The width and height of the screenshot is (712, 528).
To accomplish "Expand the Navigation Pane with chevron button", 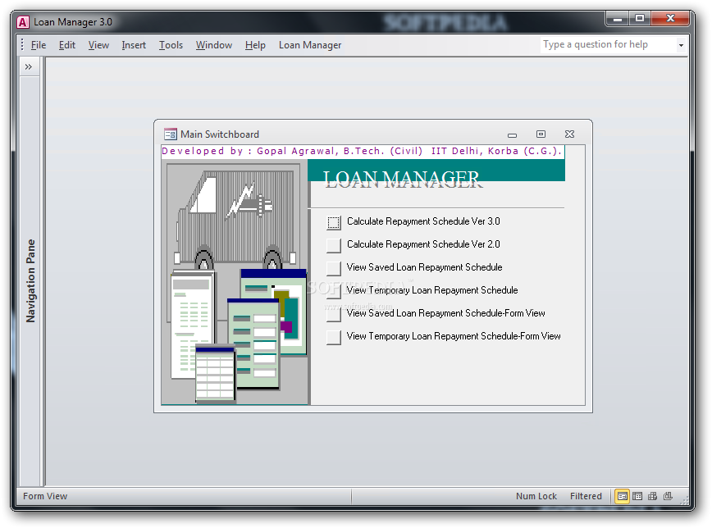I will [29, 67].
